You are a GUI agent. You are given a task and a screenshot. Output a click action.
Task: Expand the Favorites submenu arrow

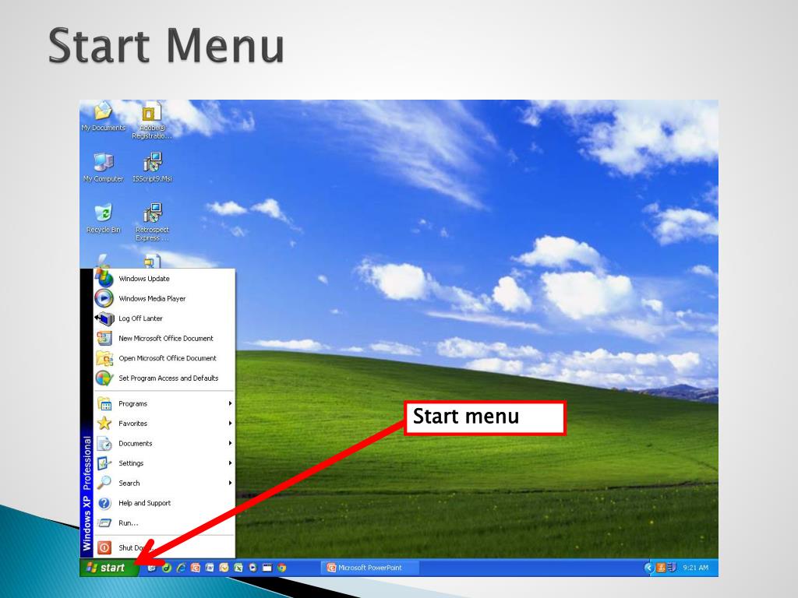[x=230, y=423]
